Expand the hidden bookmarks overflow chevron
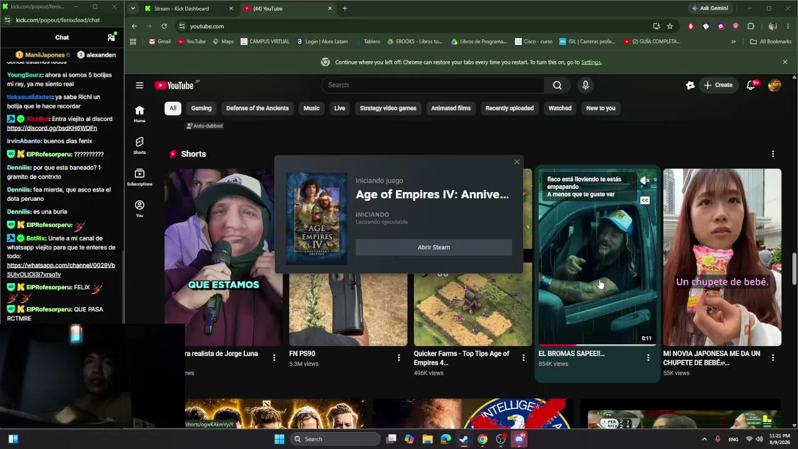The width and height of the screenshot is (798, 449). click(733, 42)
